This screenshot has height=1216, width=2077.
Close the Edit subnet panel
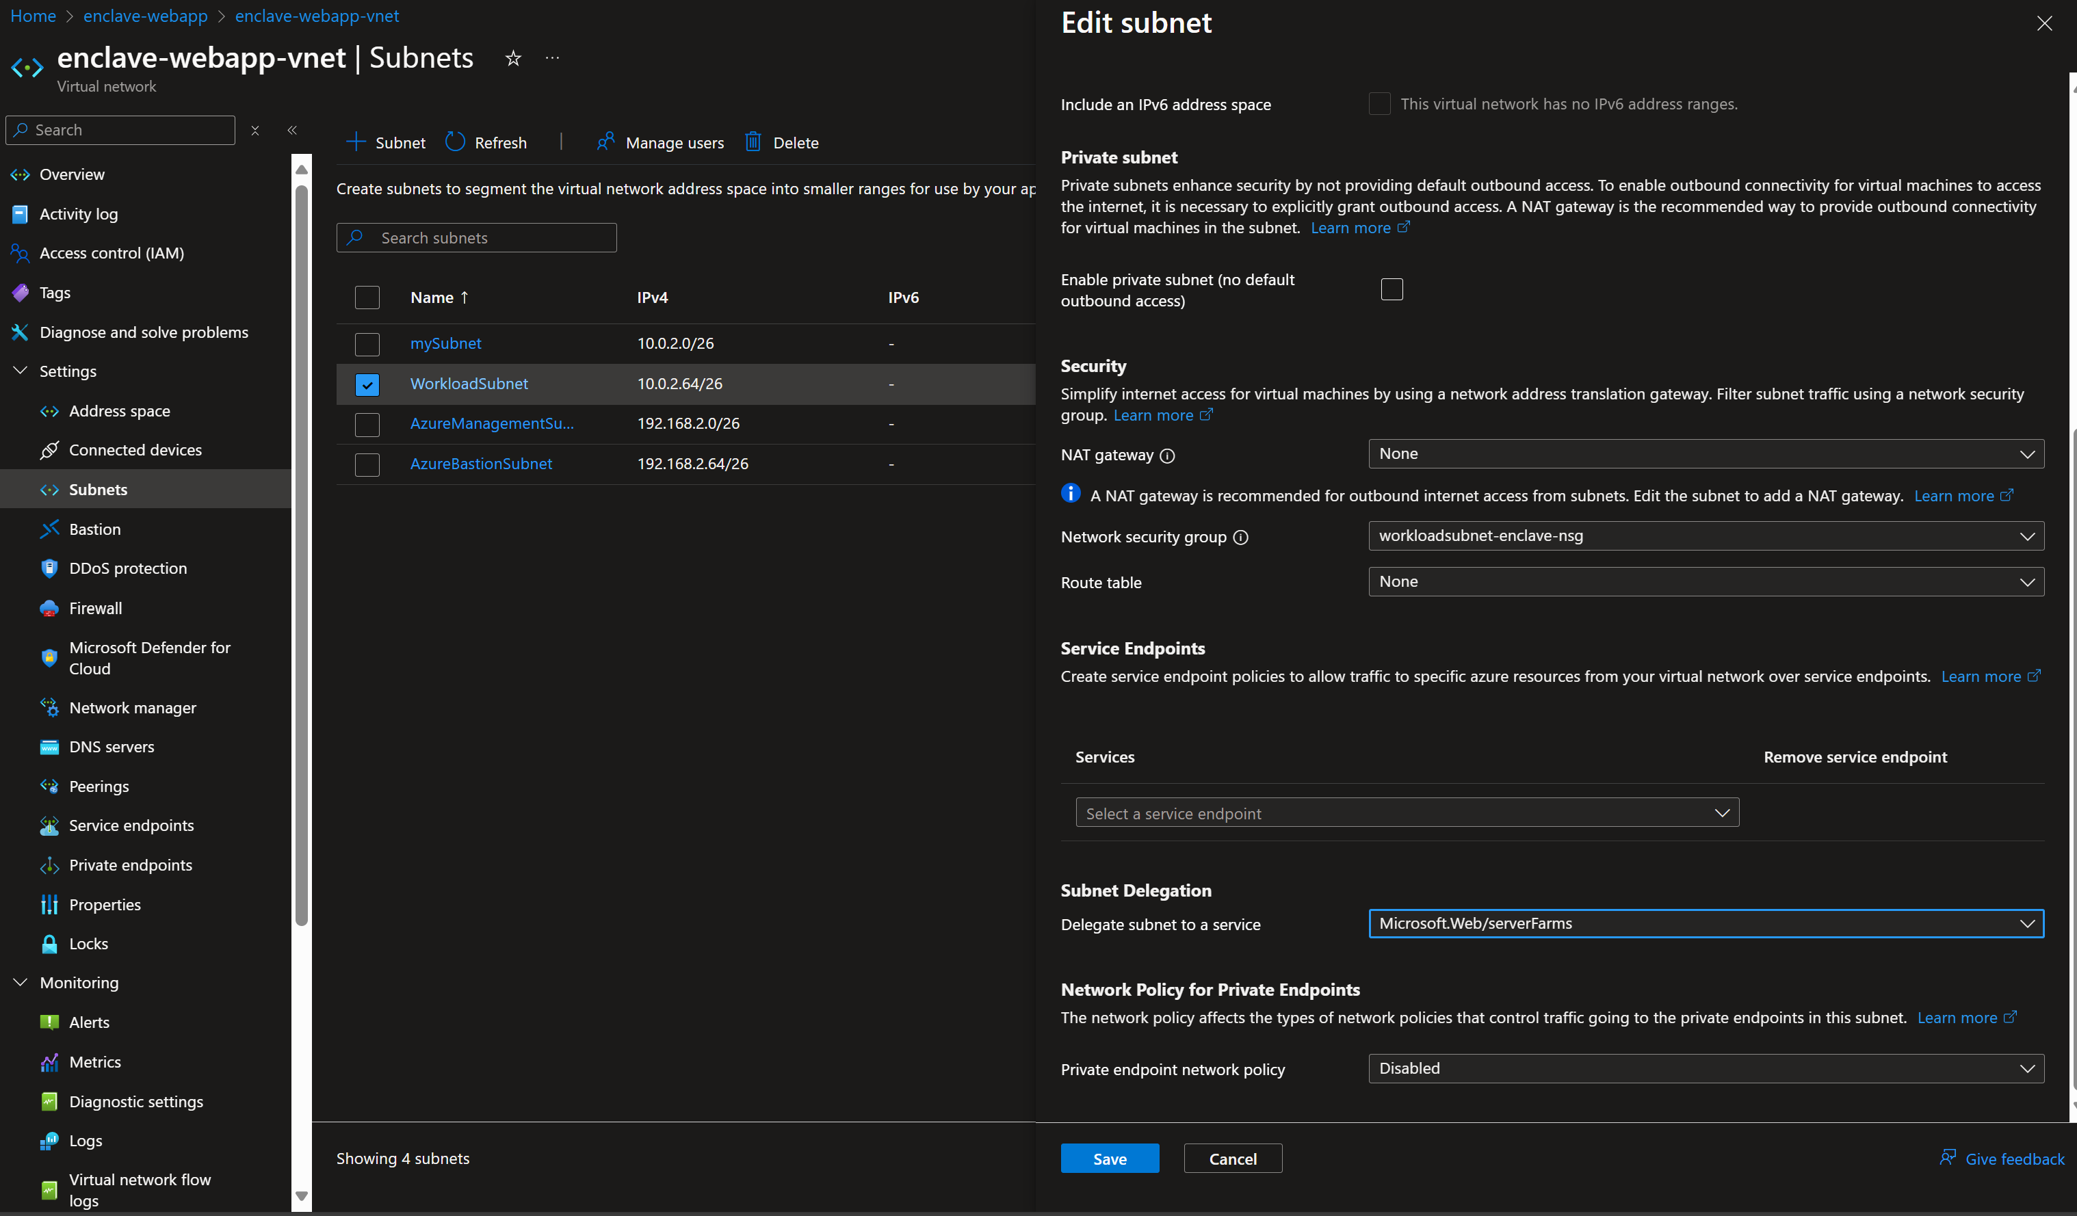(2044, 23)
